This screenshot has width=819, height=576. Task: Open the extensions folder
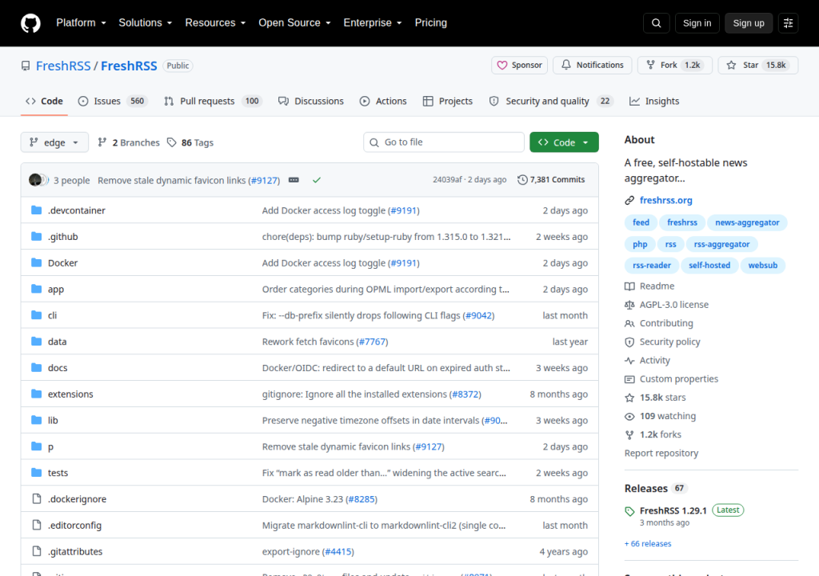coord(70,394)
